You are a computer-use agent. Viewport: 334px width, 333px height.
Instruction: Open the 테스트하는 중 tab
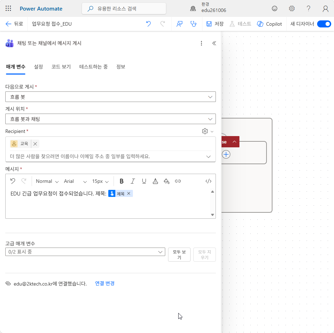(93, 67)
